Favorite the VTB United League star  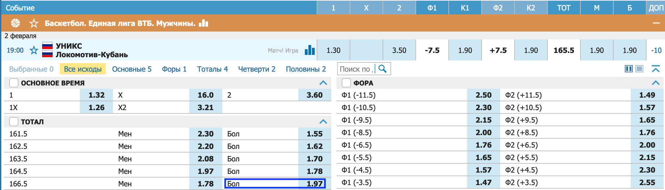click(34, 23)
